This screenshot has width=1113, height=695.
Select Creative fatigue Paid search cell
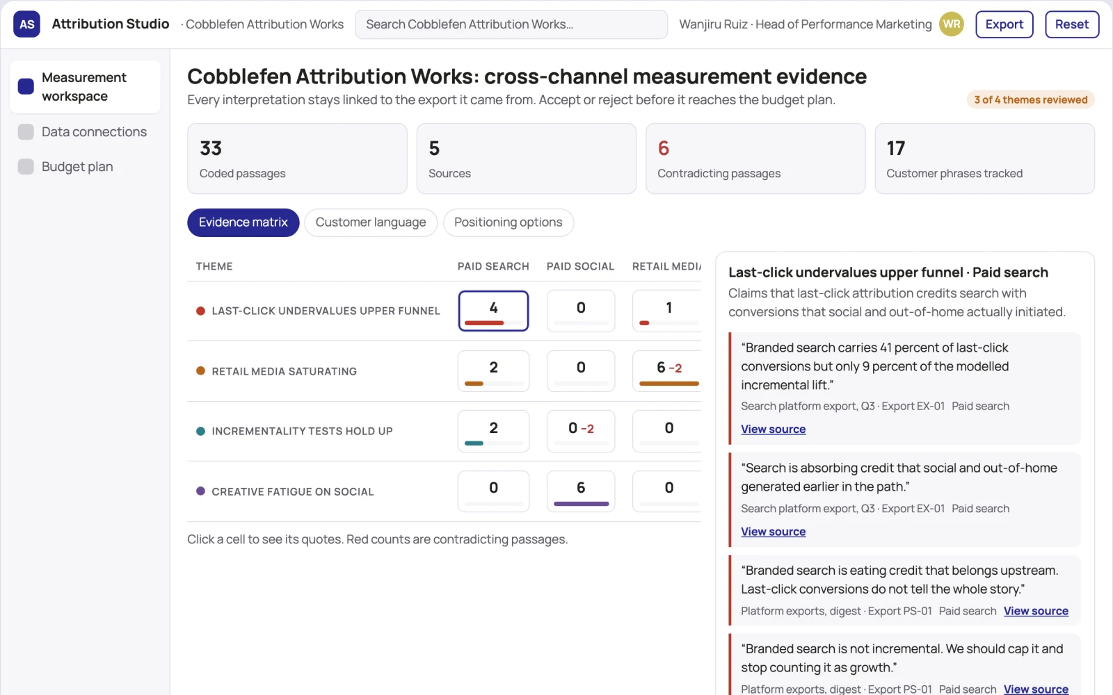point(493,491)
